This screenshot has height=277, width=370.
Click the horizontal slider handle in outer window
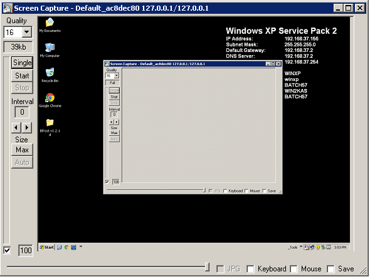pos(207,267)
